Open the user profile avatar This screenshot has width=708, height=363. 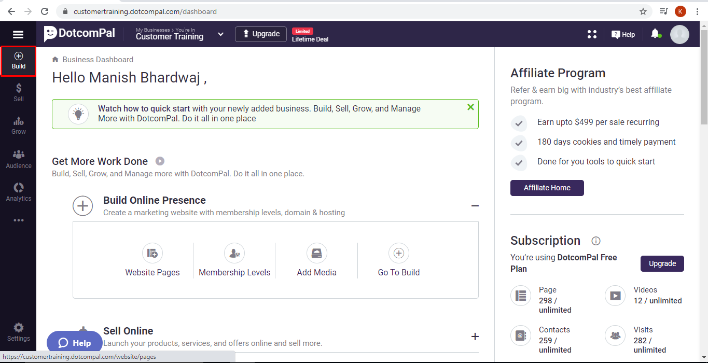679,34
